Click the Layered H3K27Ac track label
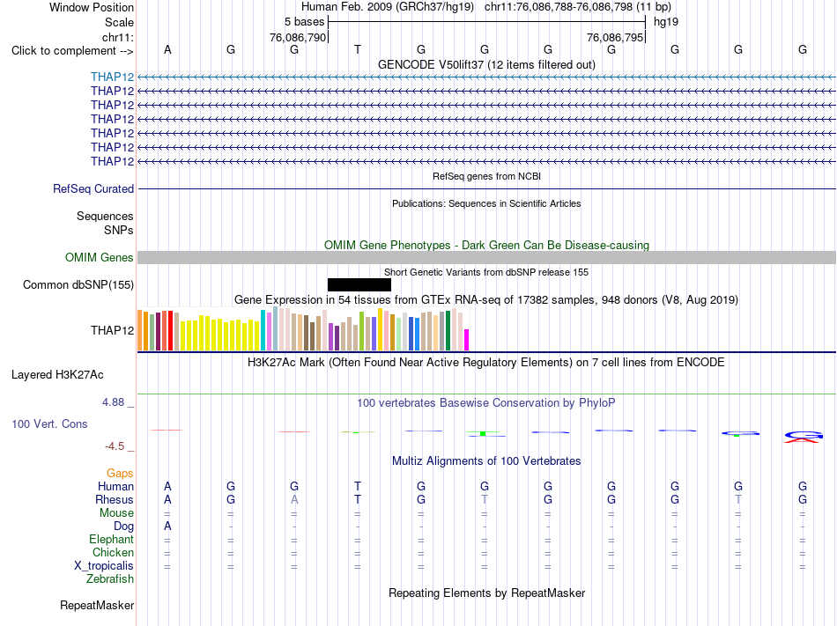 click(x=57, y=375)
